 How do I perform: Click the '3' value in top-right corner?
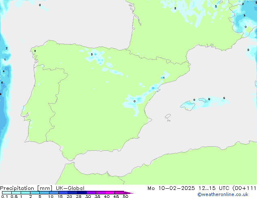click(244, 15)
